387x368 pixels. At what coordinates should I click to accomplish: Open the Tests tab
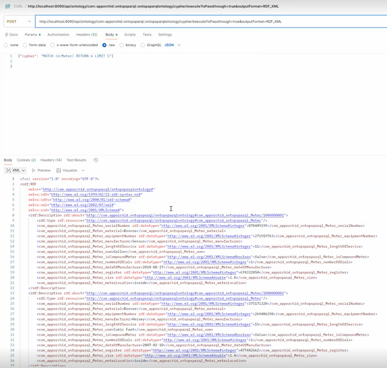(x=147, y=34)
